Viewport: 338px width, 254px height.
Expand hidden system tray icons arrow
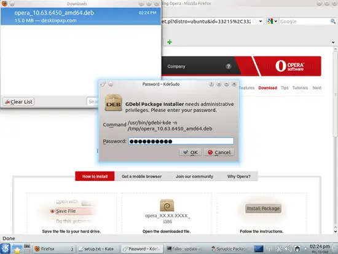pos(305,248)
